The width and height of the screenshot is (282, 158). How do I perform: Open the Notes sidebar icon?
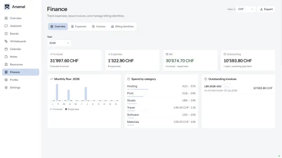(6, 57)
